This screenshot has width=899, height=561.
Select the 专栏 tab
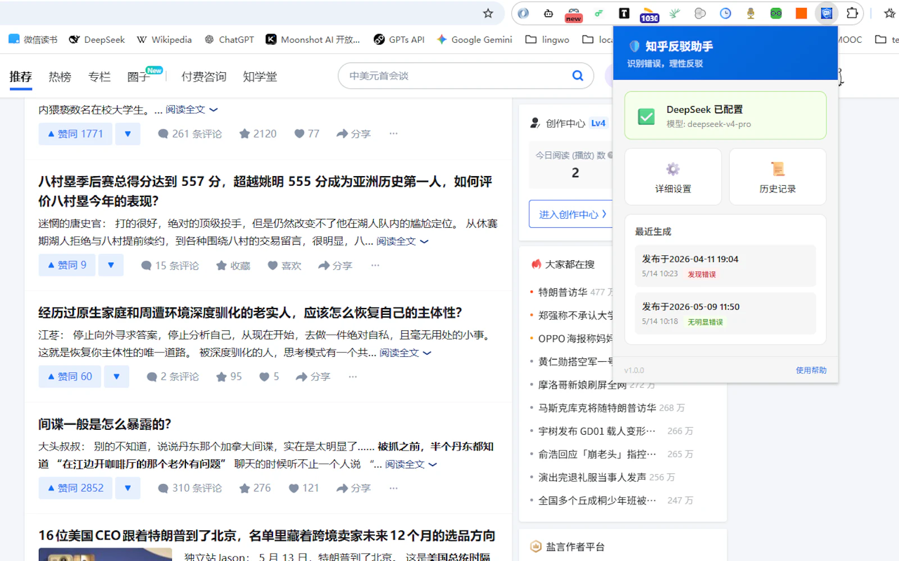tap(99, 77)
